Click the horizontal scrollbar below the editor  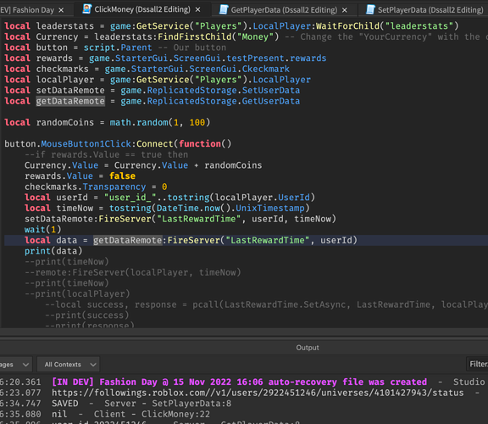click(244, 332)
